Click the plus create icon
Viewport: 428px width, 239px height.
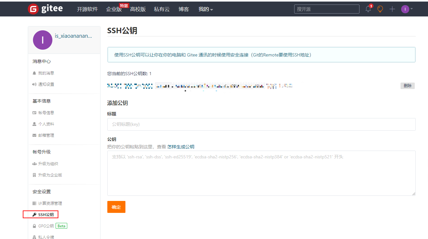[x=392, y=9]
